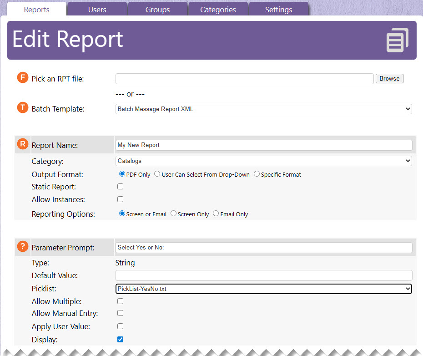The height and width of the screenshot is (356, 423).
Task: Expand the Category dropdown
Action: [263, 161]
